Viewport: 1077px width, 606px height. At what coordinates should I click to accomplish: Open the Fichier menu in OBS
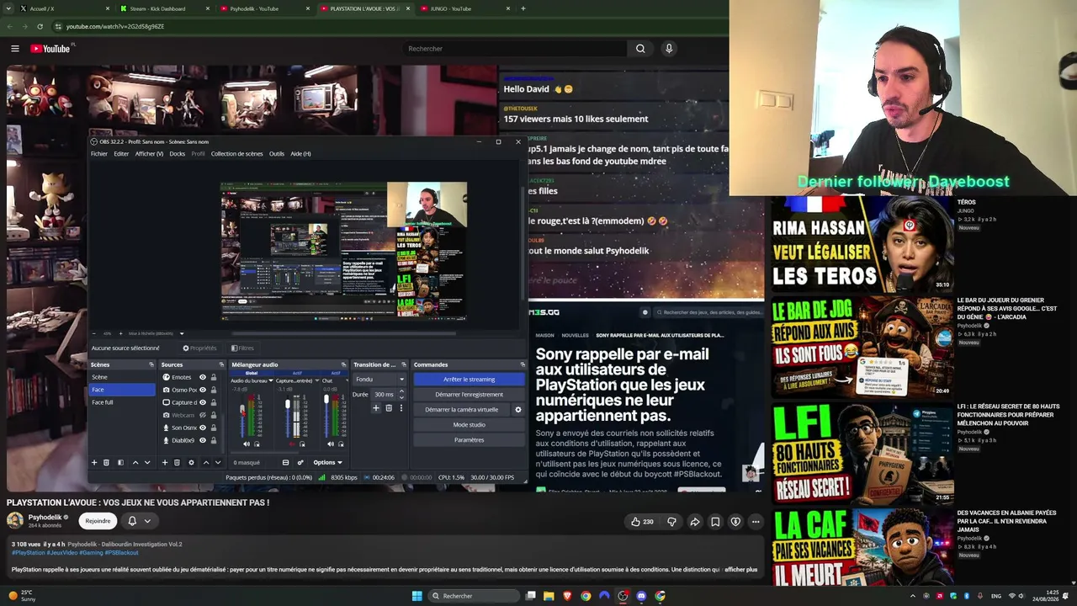point(99,154)
